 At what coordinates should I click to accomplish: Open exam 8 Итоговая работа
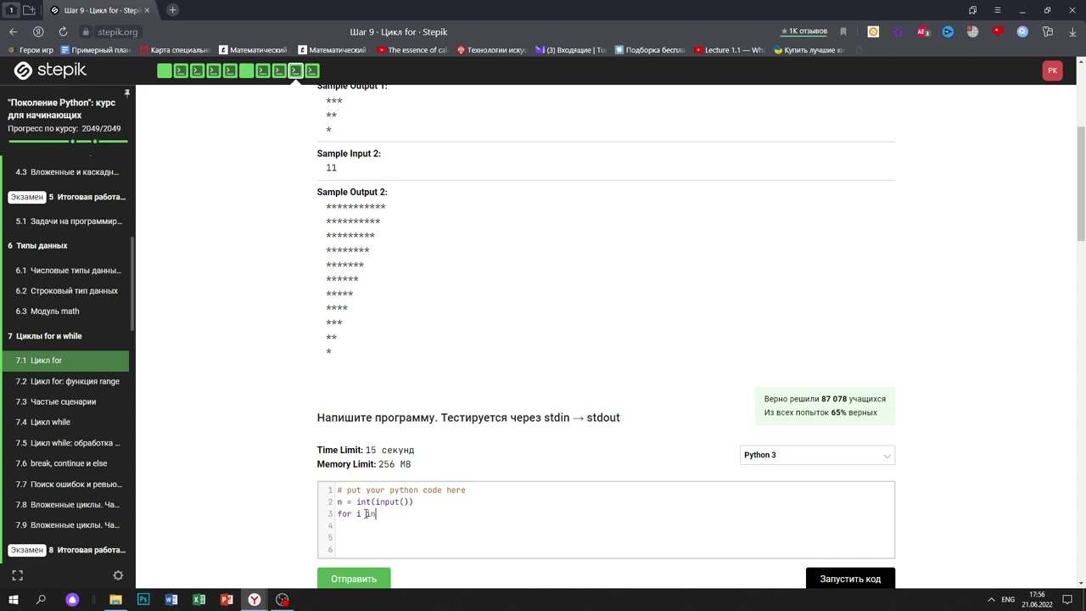(66, 550)
